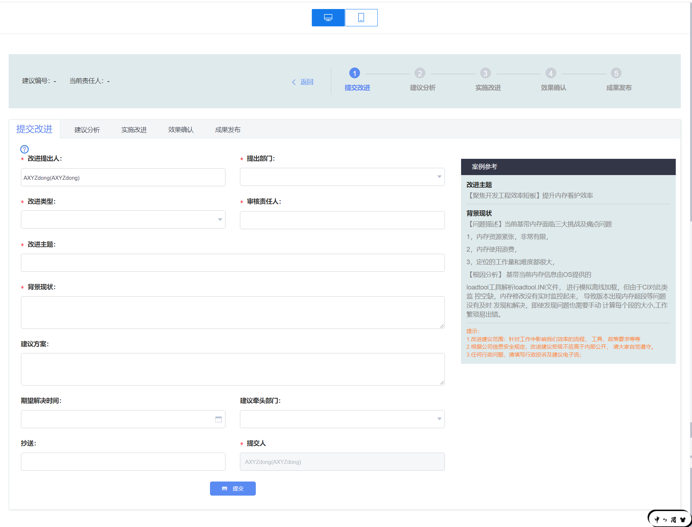Viewport: 692px width, 527px height.
Task: Click the 案例参考 panel header
Action: (568, 167)
